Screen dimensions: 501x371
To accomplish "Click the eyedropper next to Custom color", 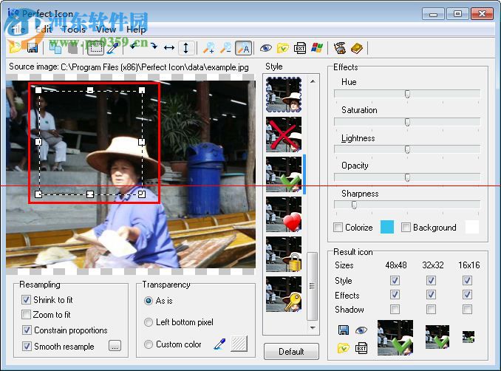I will click(219, 344).
